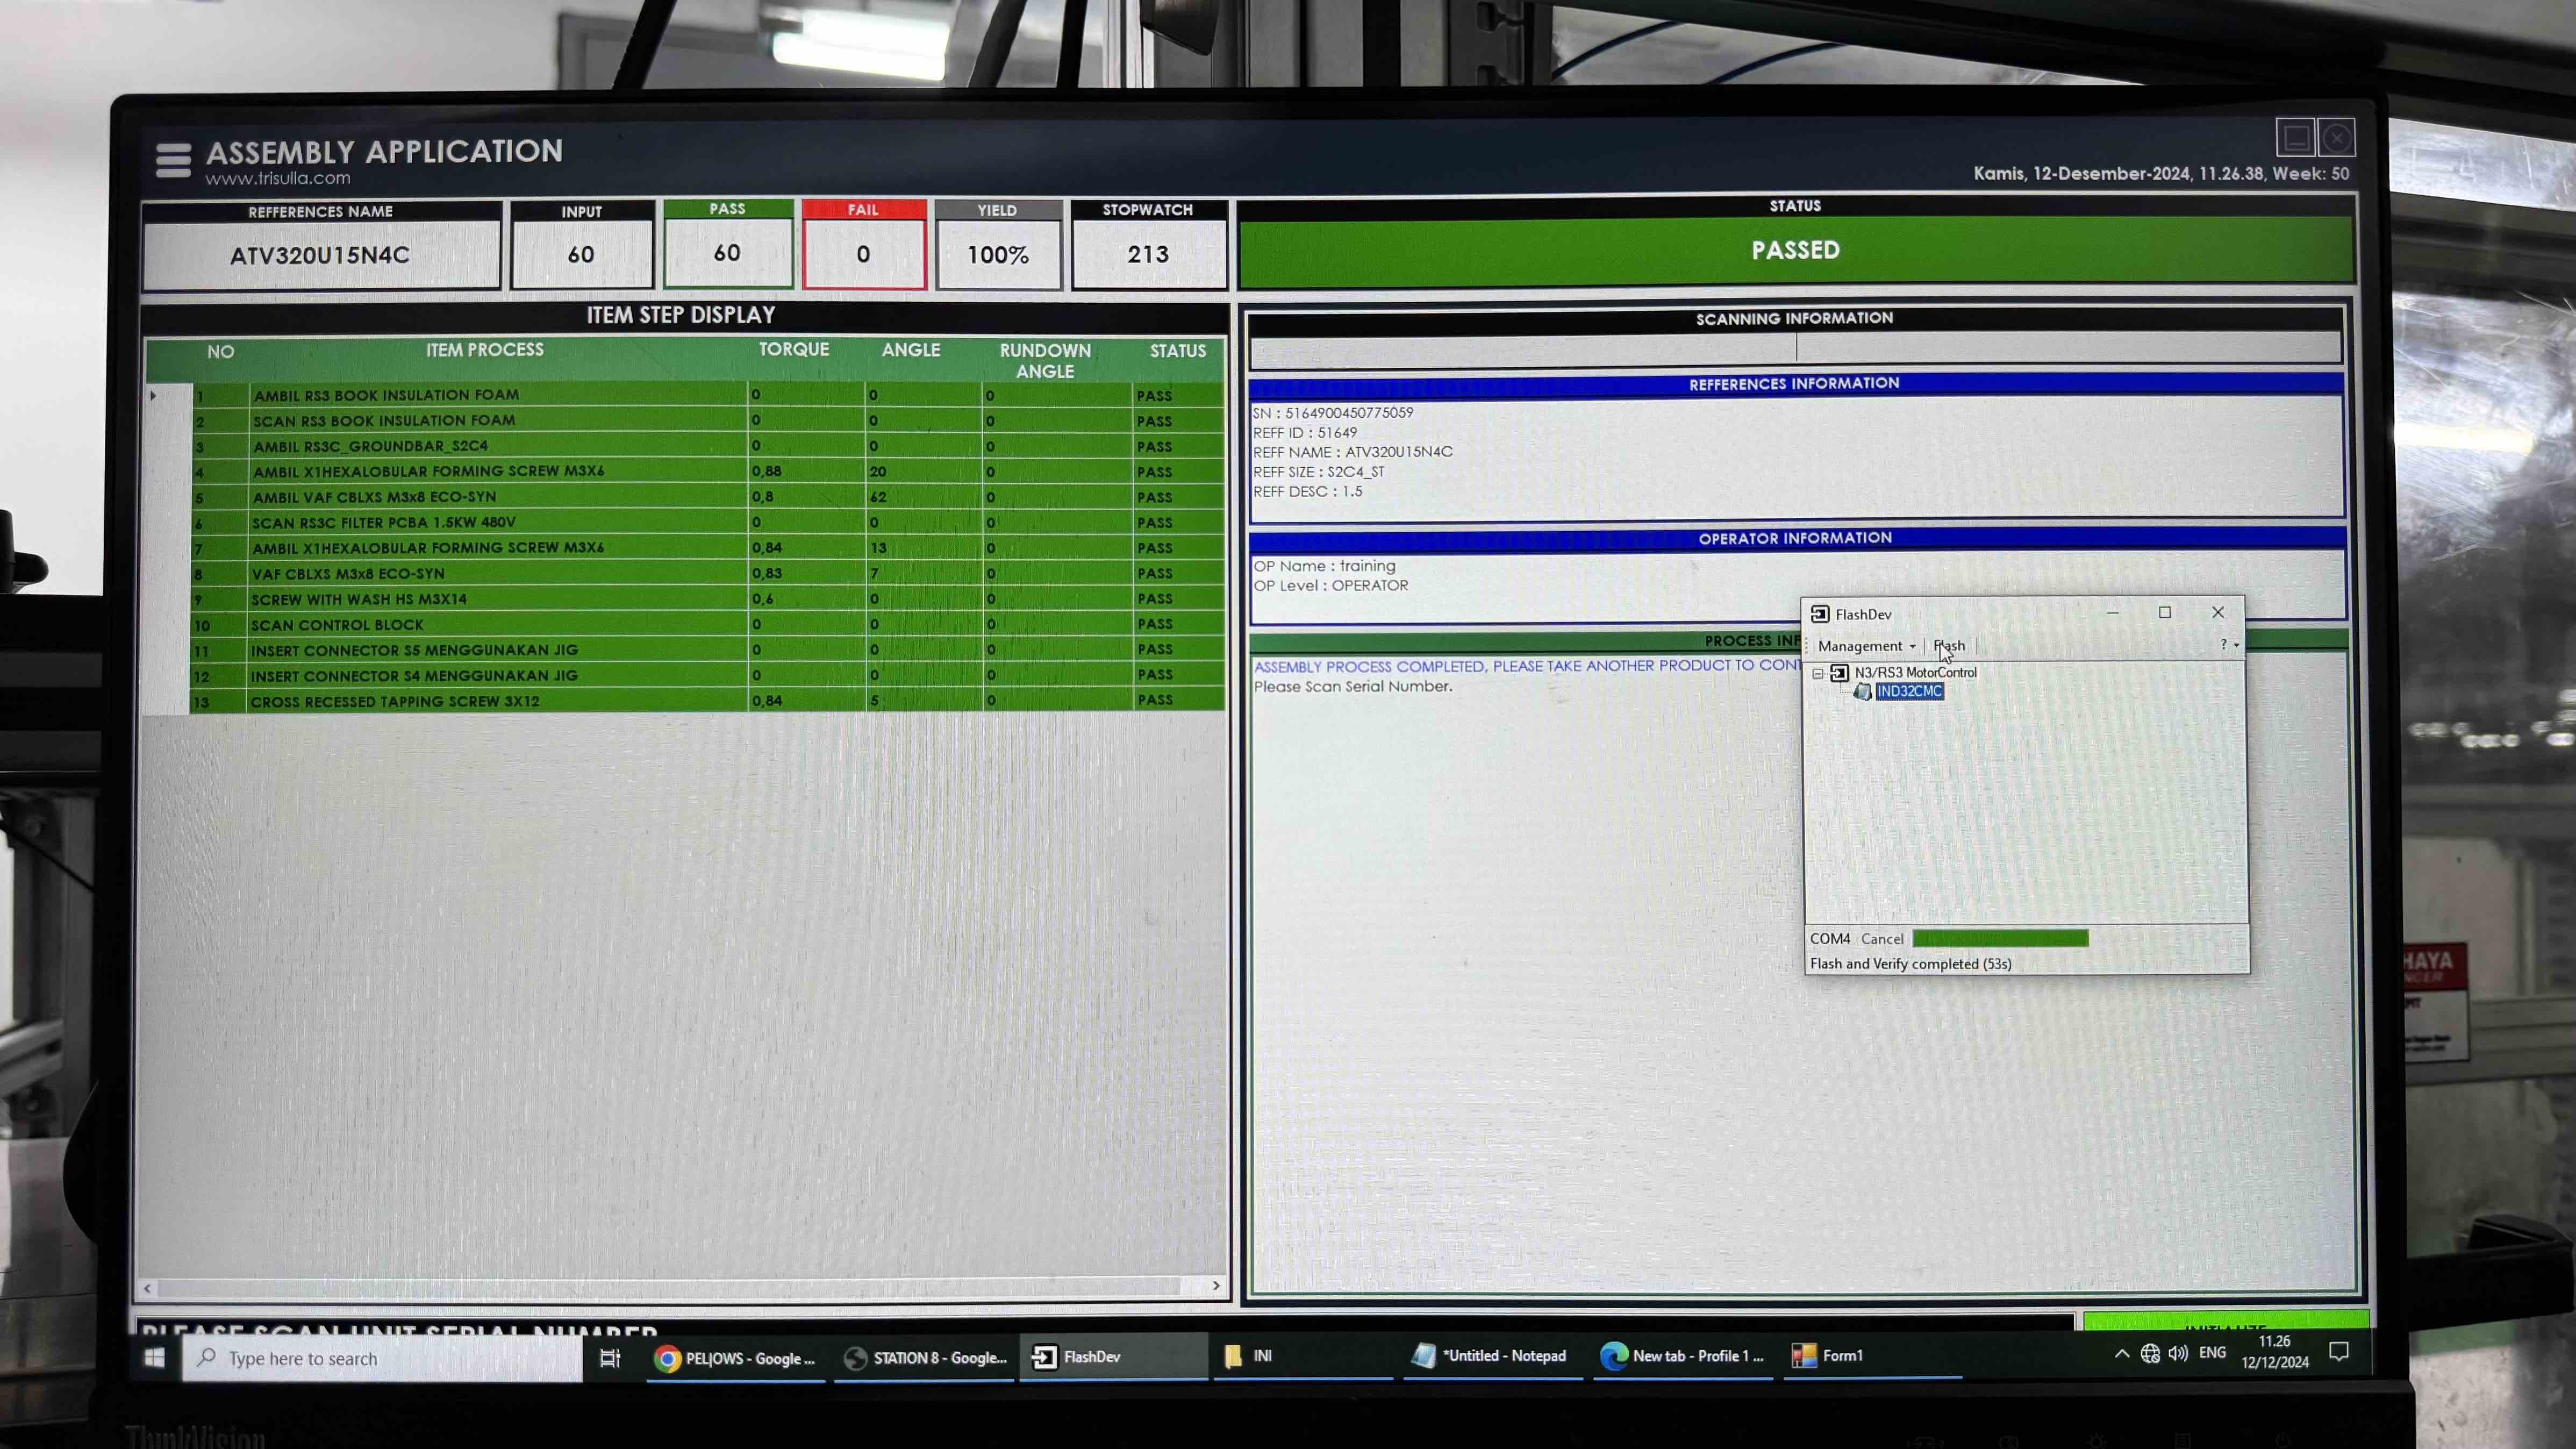Open Windows Start menu
This screenshot has width=2576, height=1449.
pyautogui.click(x=154, y=1358)
